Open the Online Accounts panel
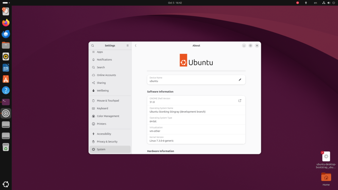338x190 pixels. (x=110, y=75)
